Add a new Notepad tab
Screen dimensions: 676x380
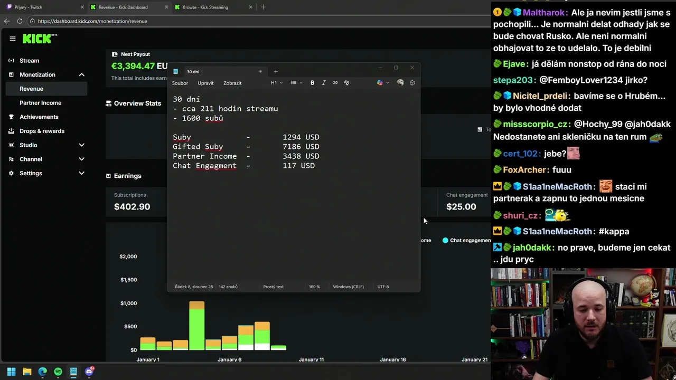point(275,72)
